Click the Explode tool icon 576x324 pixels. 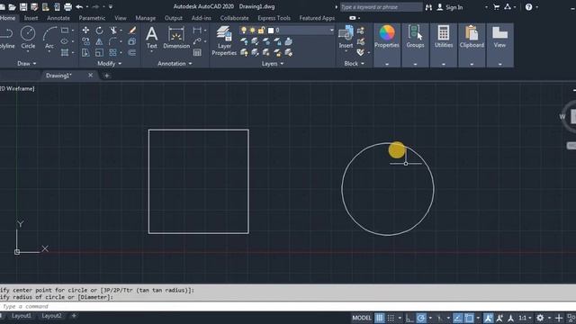(132, 41)
